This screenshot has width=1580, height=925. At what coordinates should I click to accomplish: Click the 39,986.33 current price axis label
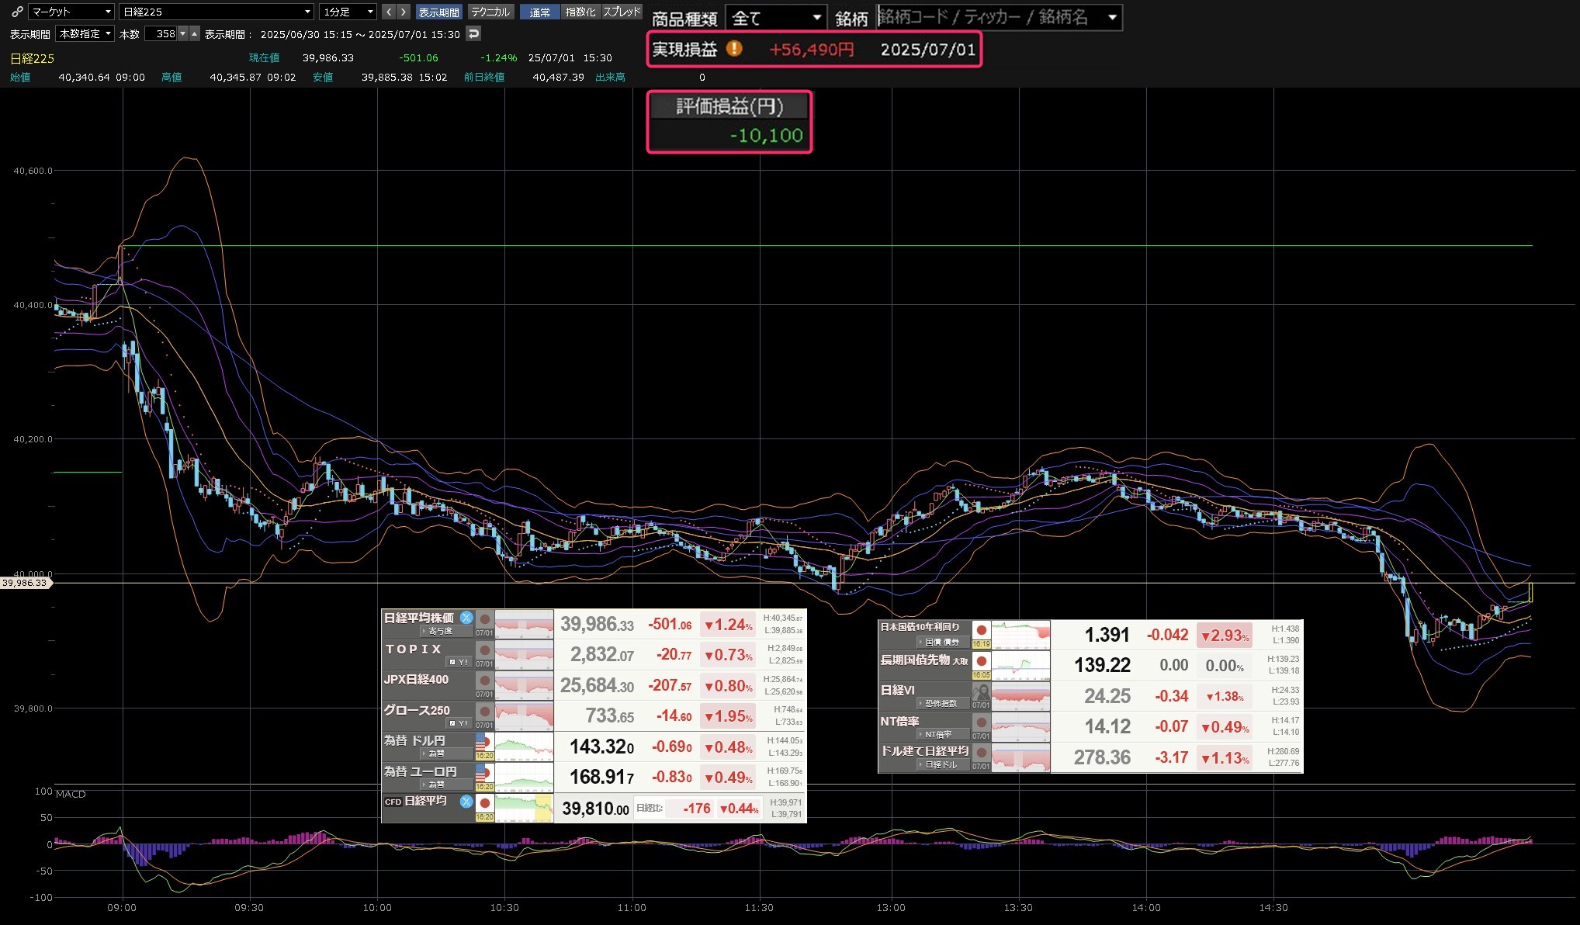pos(25,583)
